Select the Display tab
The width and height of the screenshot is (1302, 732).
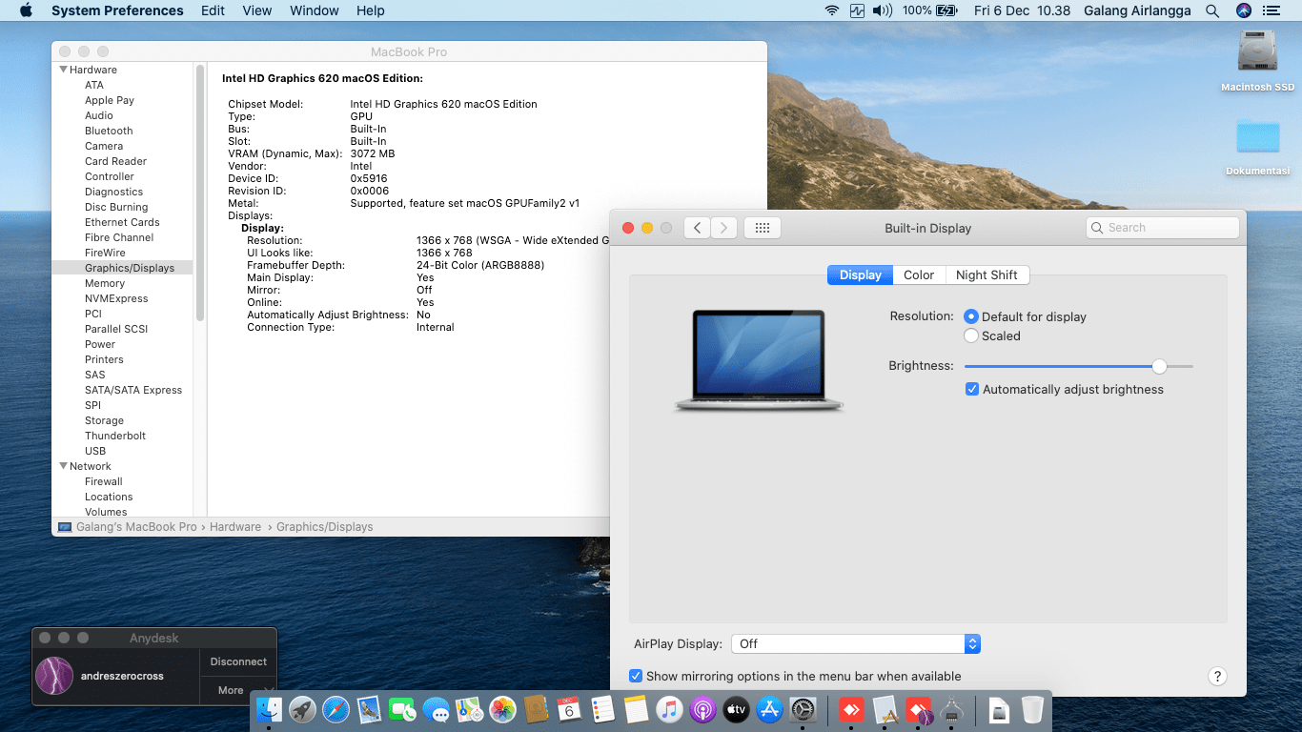[x=861, y=274]
